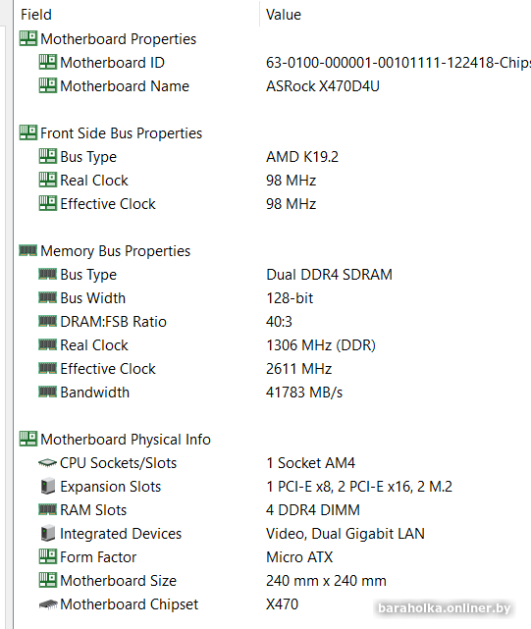The height and width of the screenshot is (629, 531).
Task: Select the Motherboard Name field label
Action: coord(125,86)
